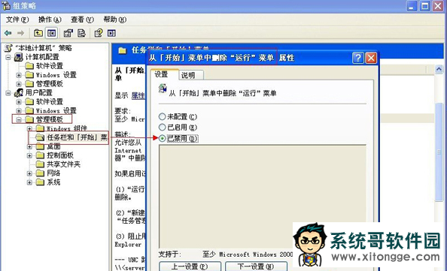Select 软件设置 under 计算机配置
Image resolution: width=447 pixels, height=271 pixels.
(x=44, y=66)
